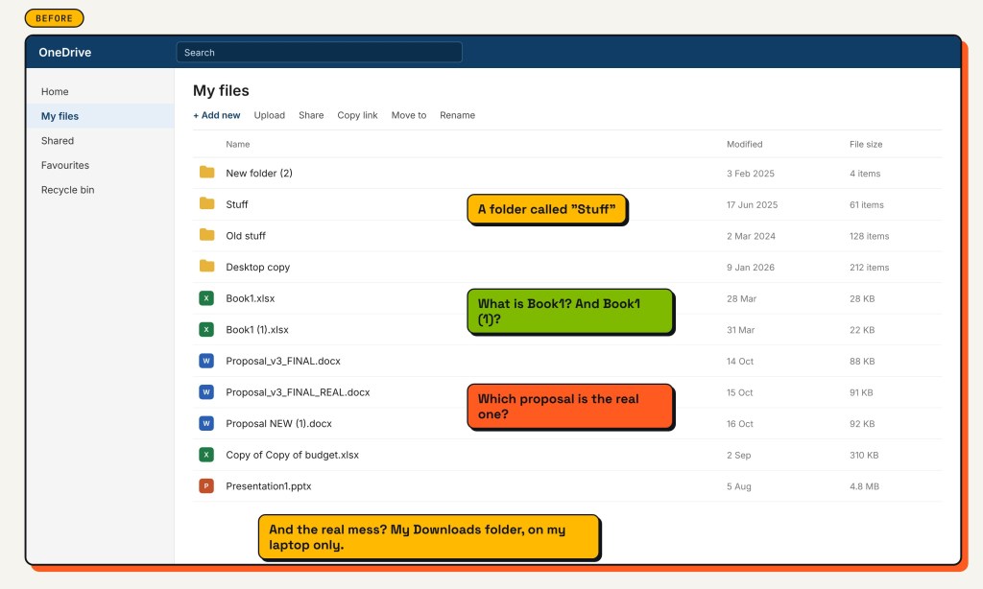Viewport: 983px width, 589px height.
Task: Click the 4.8 MB file size value
Action: pos(865,487)
